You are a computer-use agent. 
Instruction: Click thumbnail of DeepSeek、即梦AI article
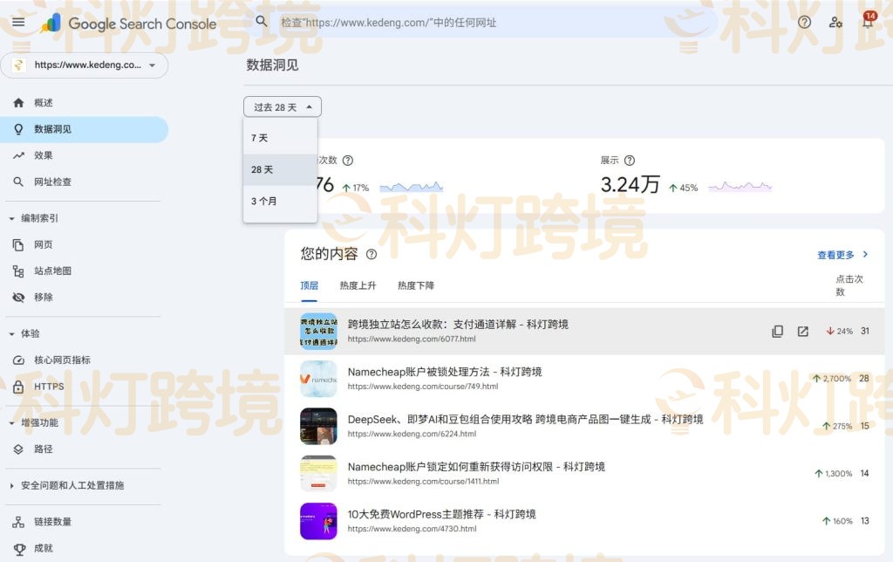click(318, 427)
